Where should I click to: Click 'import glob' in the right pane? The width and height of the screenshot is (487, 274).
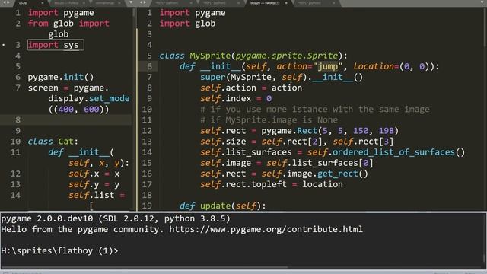click(x=188, y=24)
